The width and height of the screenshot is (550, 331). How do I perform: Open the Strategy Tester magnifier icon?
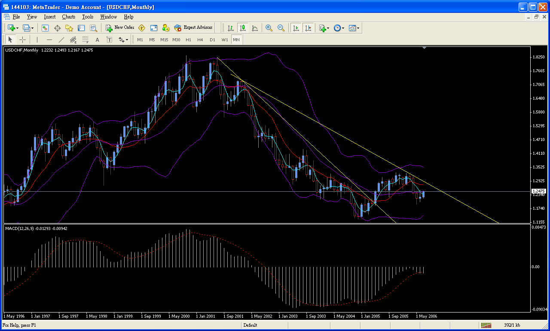[x=93, y=28]
